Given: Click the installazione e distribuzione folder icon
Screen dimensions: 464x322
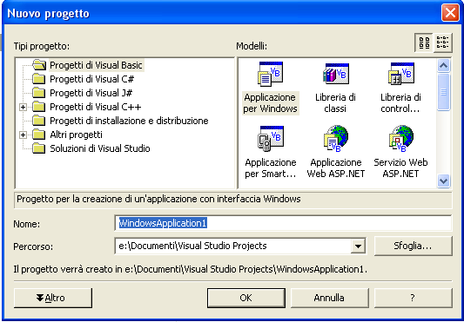Looking at the screenshot, I should tap(39, 121).
